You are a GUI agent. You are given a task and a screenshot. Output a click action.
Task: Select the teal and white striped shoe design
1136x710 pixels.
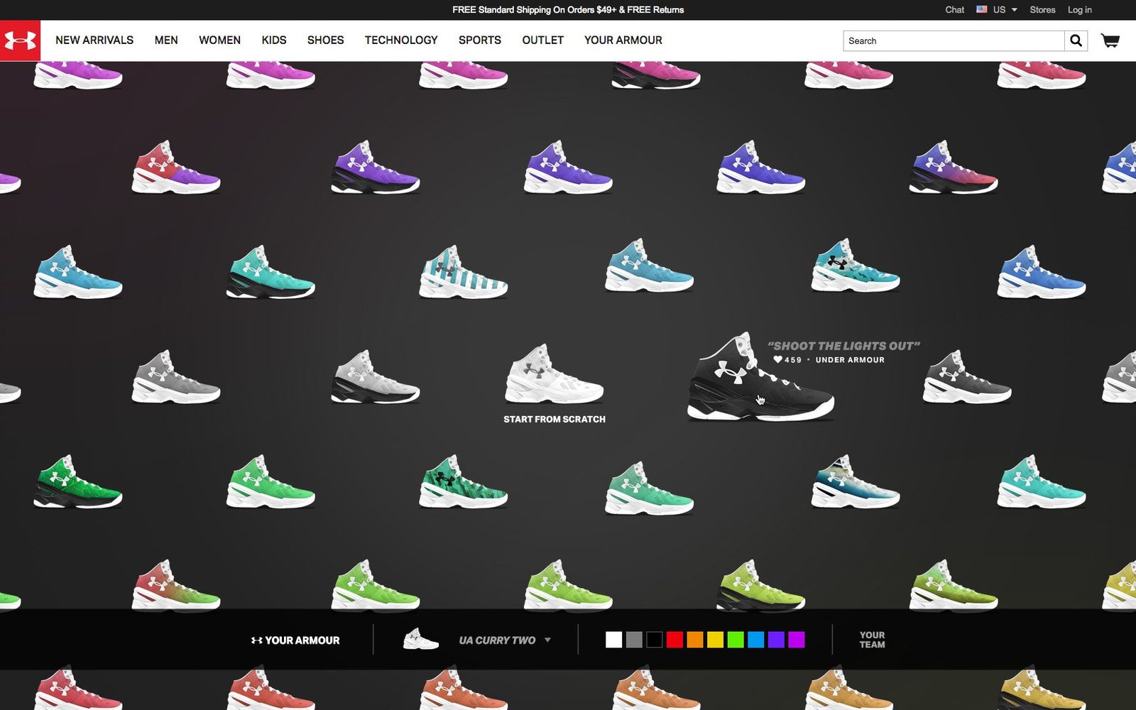tap(463, 271)
